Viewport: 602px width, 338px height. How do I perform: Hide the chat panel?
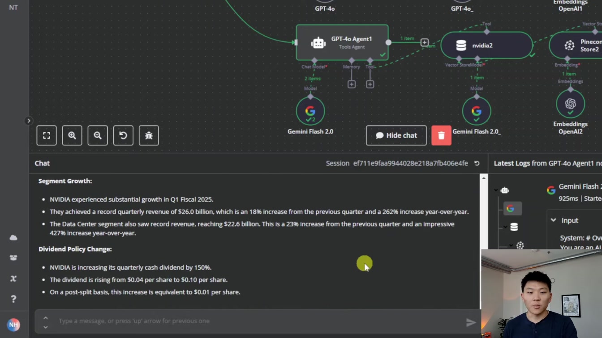pyautogui.click(x=396, y=135)
